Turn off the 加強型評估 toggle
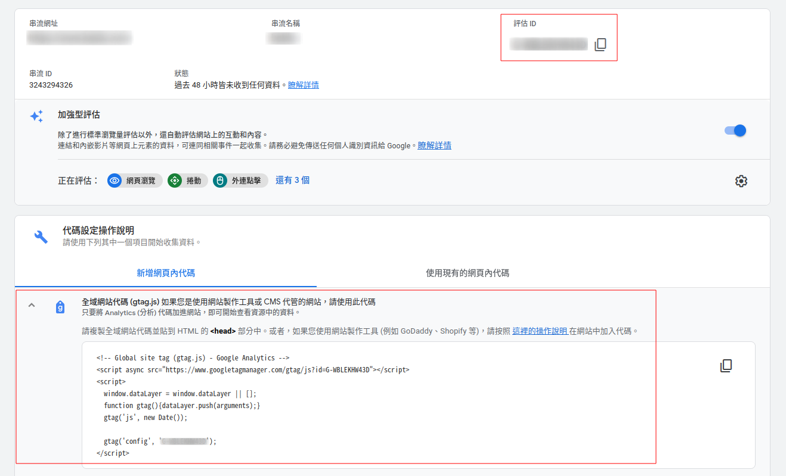786x476 pixels. point(735,130)
